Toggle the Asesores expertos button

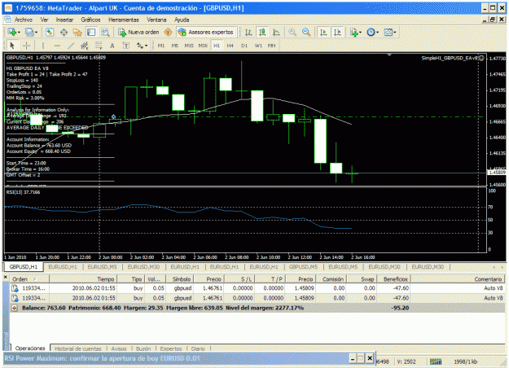[206, 32]
